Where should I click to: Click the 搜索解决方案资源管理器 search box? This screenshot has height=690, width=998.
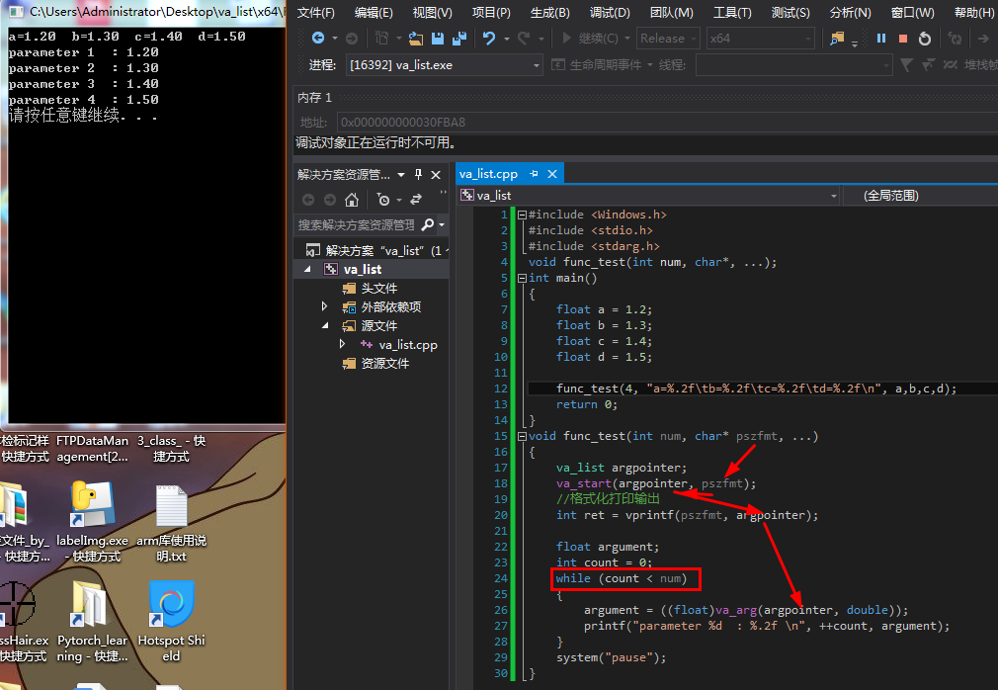tap(356, 224)
